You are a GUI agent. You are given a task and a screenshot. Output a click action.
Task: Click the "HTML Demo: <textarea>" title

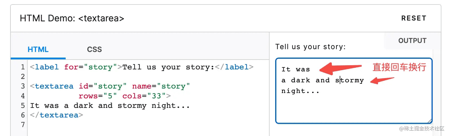point(72,18)
